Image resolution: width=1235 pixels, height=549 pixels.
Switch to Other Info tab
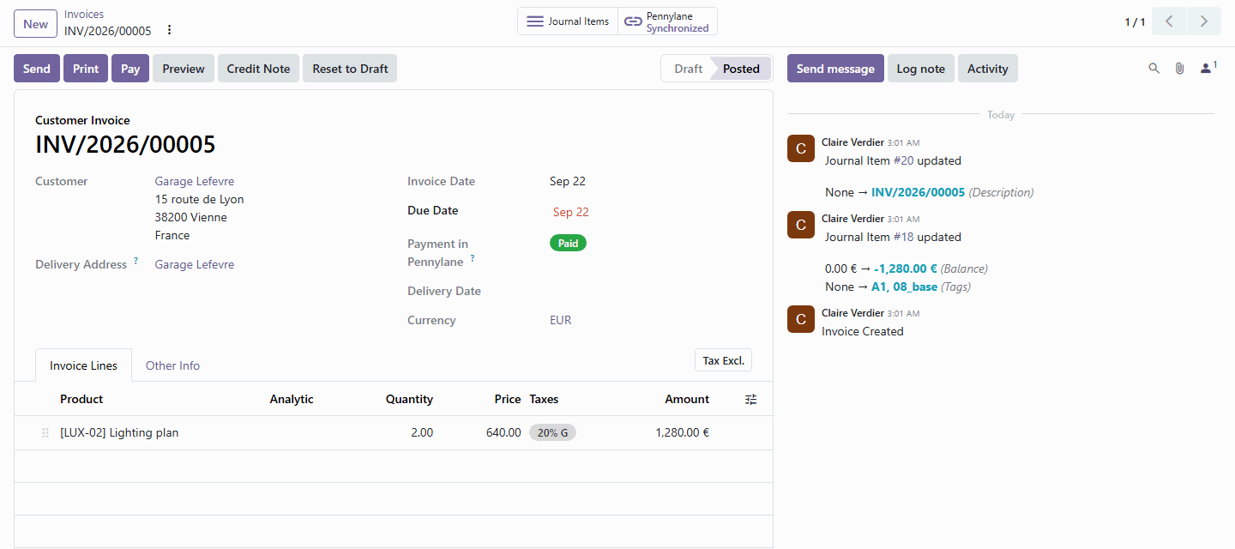pyautogui.click(x=172, y=365)
